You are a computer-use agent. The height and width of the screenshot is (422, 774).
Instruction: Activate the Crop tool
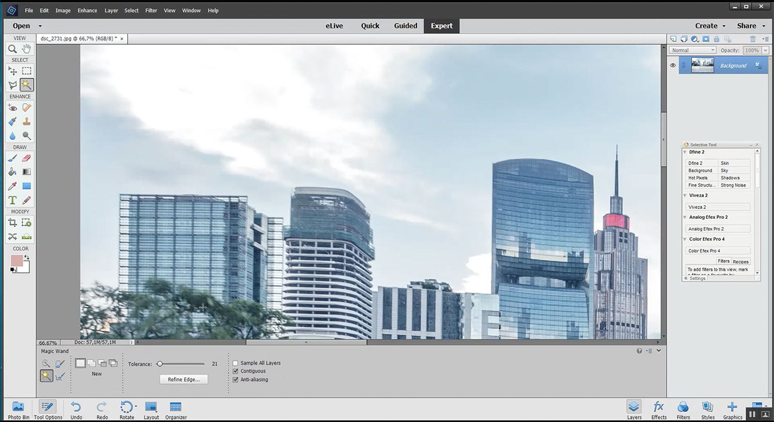(12, 223)
